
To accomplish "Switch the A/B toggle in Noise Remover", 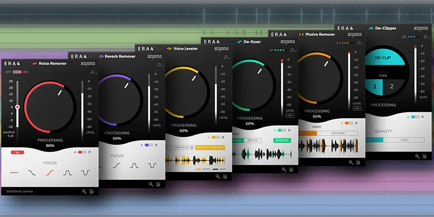I will point(82,152).
